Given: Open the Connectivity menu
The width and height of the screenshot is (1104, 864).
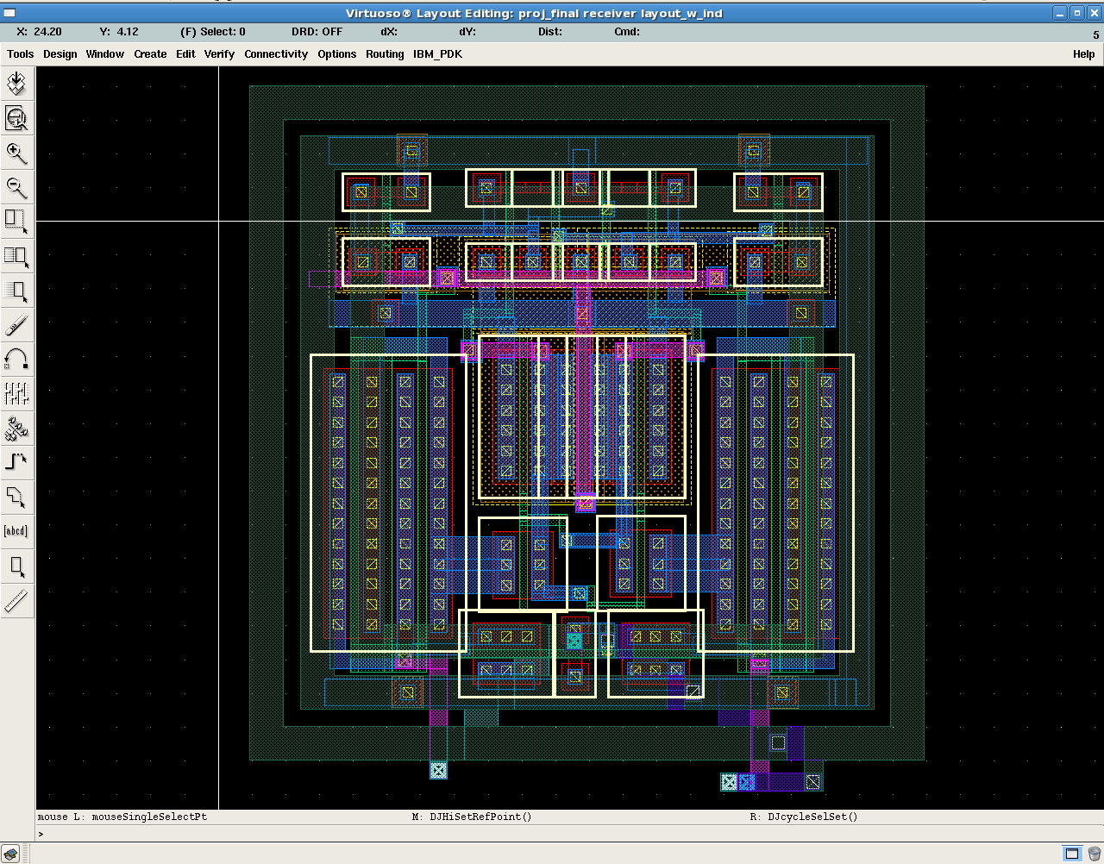Looking at the screenshot, I should pyautogui.click(x=276, y=53).
